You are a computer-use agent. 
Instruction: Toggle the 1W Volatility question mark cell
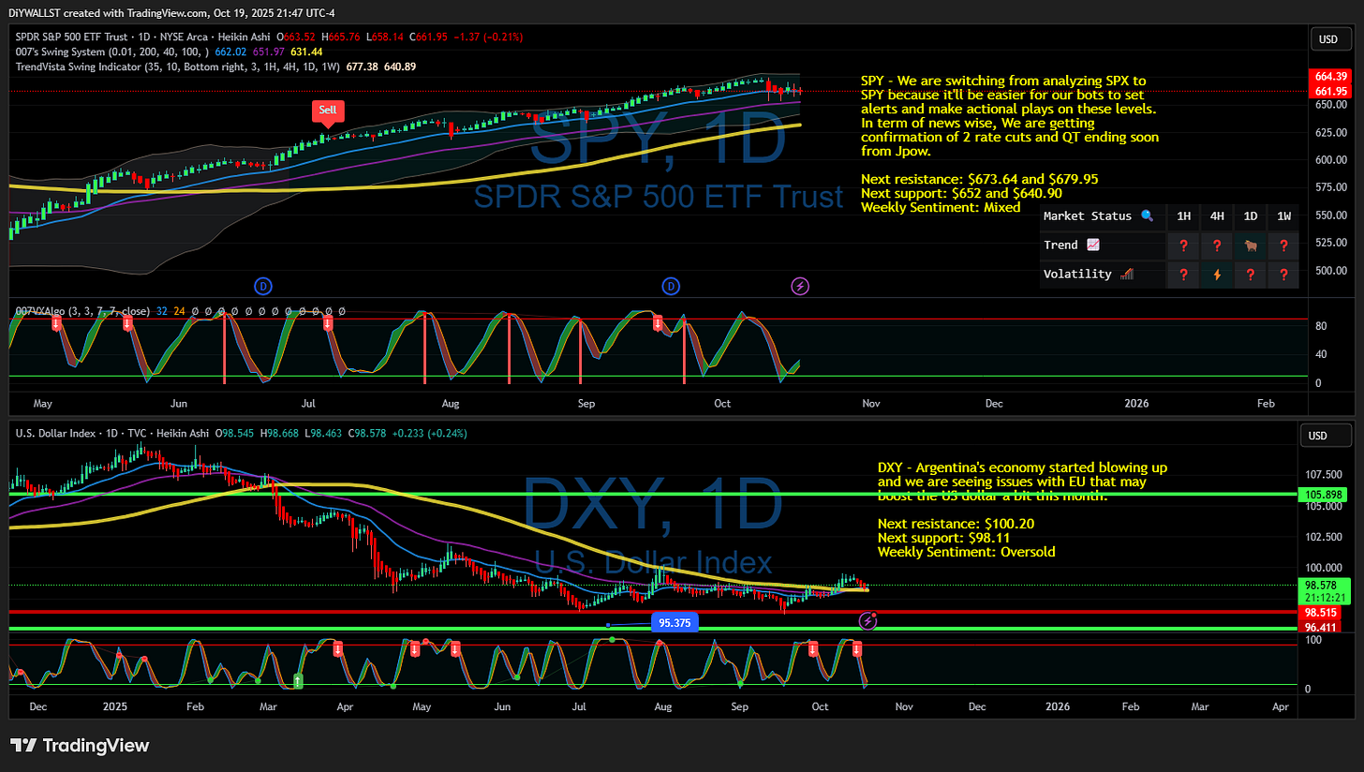[1283, 275]
